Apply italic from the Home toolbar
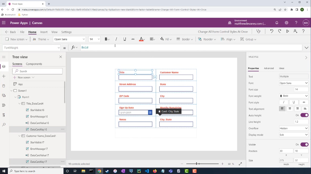Image resolution: width=311 pixels, height=174 pixels. (x=116, y=39)
